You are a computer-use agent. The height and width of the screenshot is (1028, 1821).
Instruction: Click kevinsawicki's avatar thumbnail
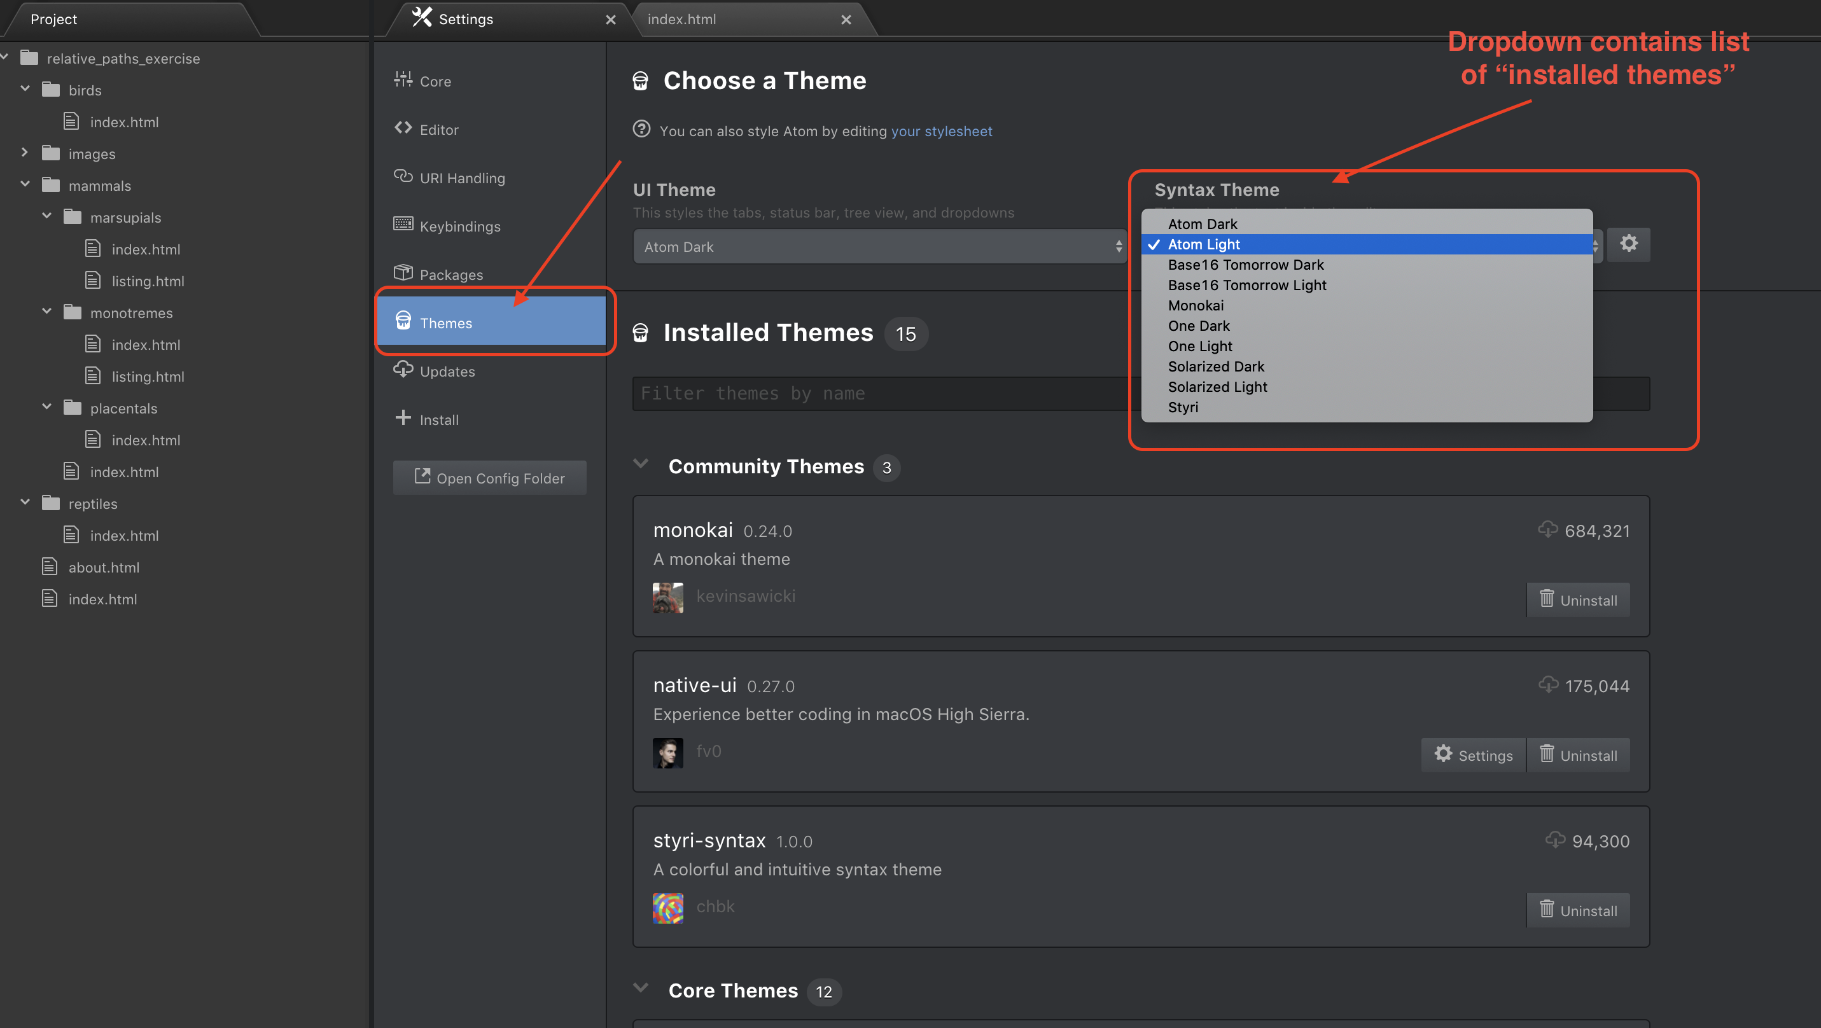point(667,597)
